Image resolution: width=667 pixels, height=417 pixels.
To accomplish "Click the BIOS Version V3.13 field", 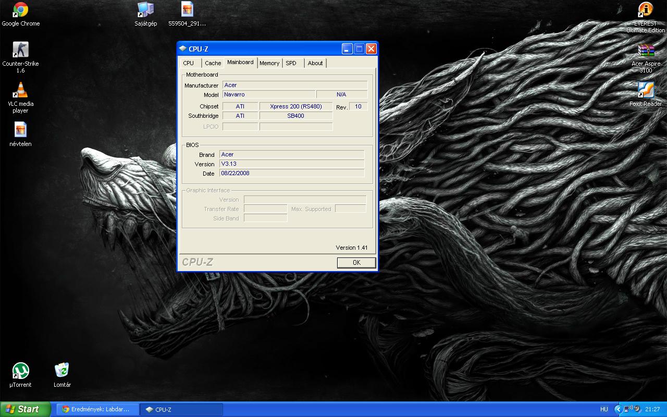I will [x=292, y=164].
